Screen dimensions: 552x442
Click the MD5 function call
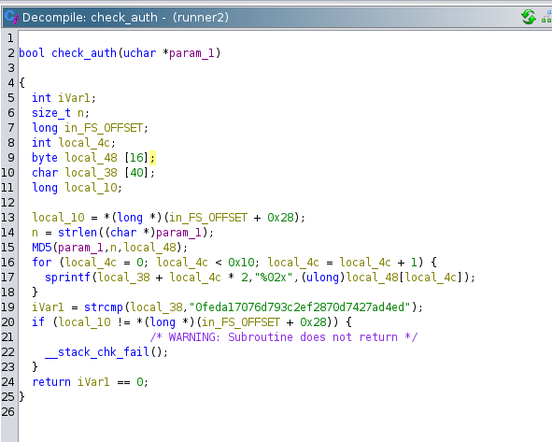(42, 248)
